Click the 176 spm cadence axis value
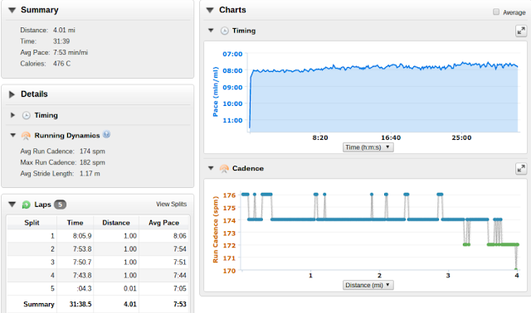Image resolution: width=531 pixels, height=313 pixels. (229, 195)
